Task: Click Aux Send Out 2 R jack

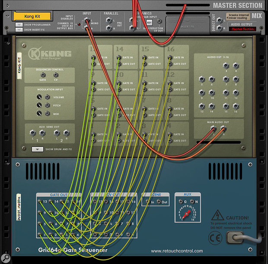Action: (66, 133)
